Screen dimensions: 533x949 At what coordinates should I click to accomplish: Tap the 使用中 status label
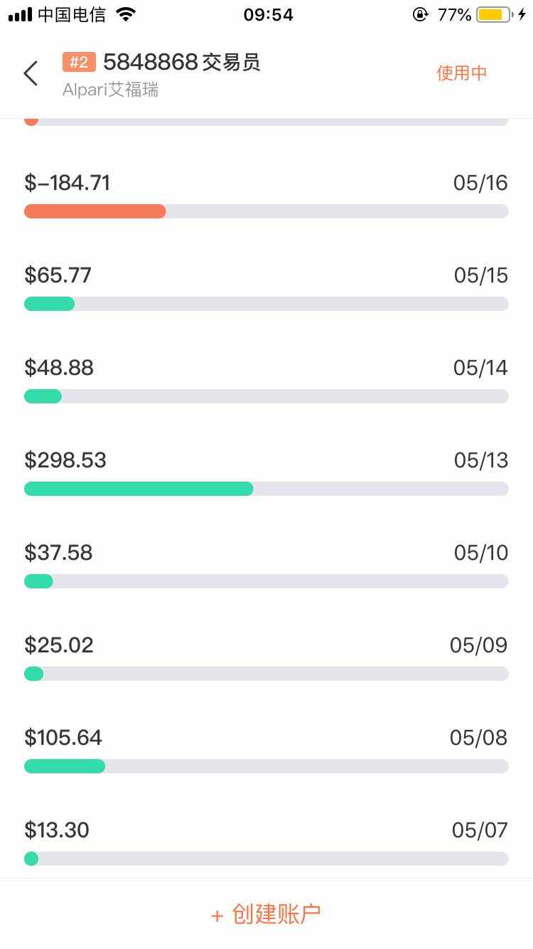461,73
